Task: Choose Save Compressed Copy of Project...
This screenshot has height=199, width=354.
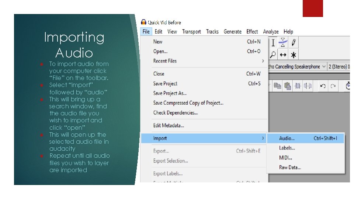Action: (205, 103)
